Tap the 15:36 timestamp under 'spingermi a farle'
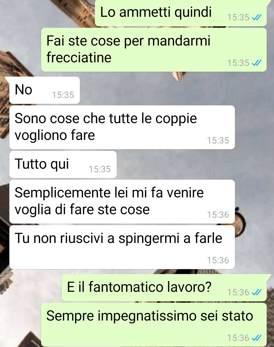 (x=218, y=260)
